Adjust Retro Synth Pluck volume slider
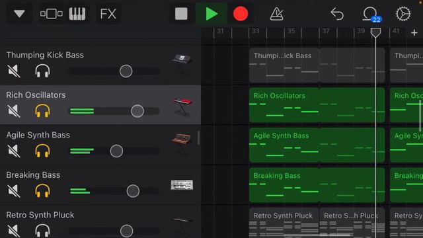 [x=126, y=231]
